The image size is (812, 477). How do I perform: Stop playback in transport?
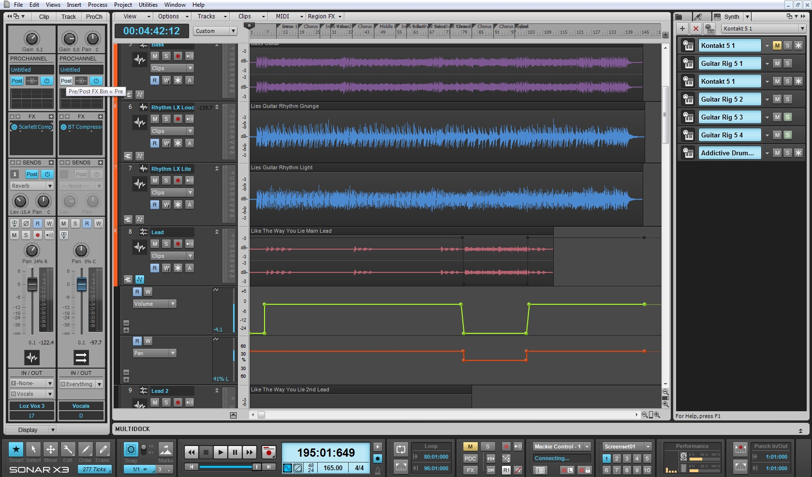pos(206,452)
